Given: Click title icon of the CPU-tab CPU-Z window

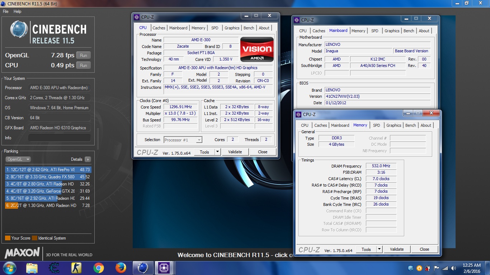Looking at the screenshot, I should point(137,17).
